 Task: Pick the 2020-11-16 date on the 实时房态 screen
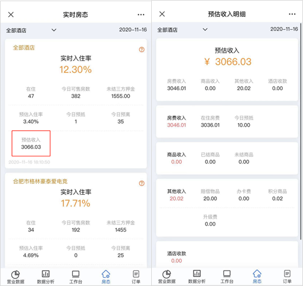[133, 30]
